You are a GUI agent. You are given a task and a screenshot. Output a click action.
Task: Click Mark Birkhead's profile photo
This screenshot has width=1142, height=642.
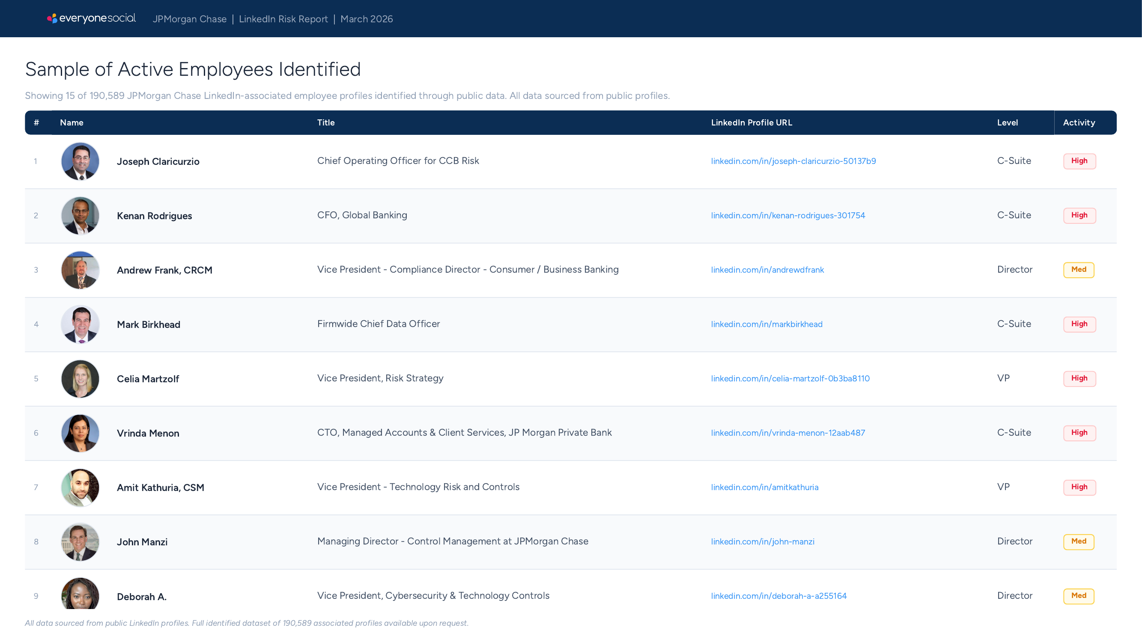tap(80, 324)
